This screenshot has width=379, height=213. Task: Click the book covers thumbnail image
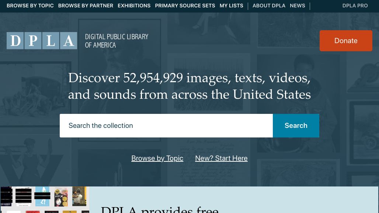pos(45,200)
